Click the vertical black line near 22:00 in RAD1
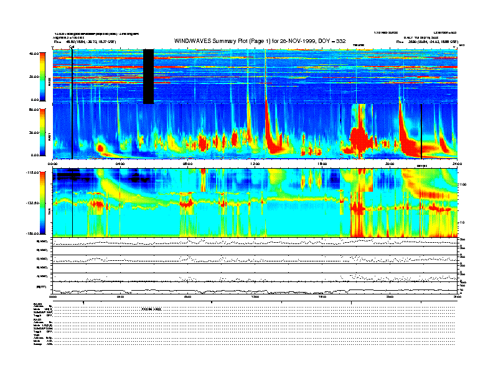 (421, 131)
